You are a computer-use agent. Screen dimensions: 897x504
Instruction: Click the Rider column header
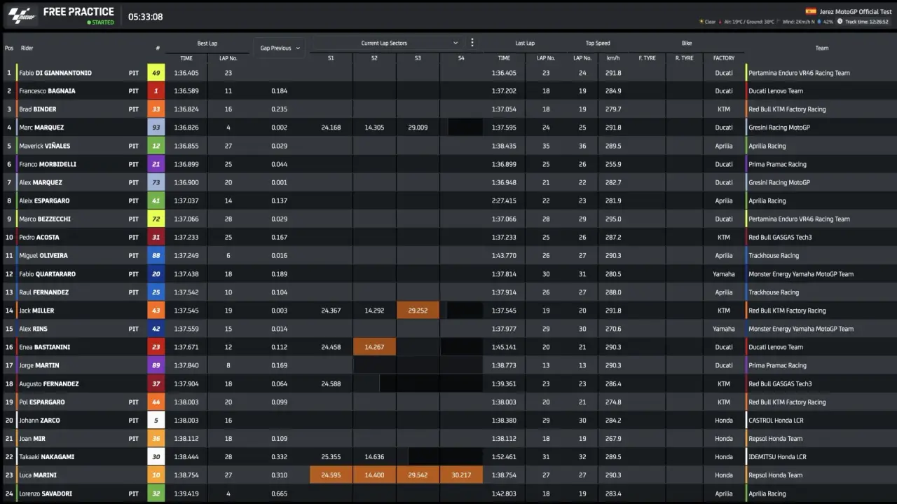[x=27, y=48]
